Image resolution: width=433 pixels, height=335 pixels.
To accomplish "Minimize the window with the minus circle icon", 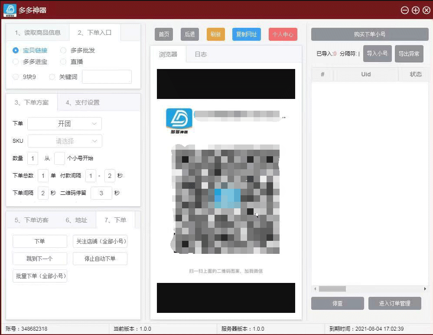I will coord(404,10).
